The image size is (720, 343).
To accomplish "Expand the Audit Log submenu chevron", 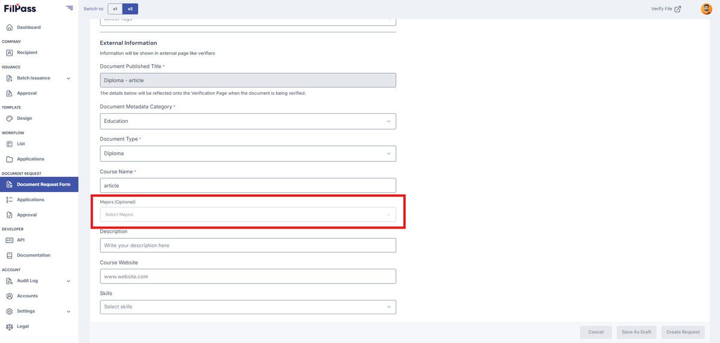I will tap(68, 281).
